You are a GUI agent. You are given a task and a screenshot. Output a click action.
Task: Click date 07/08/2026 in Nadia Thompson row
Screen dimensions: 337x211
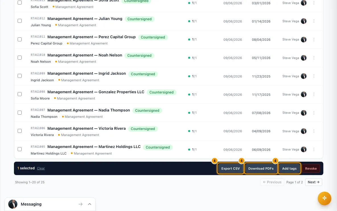[261, 113]
